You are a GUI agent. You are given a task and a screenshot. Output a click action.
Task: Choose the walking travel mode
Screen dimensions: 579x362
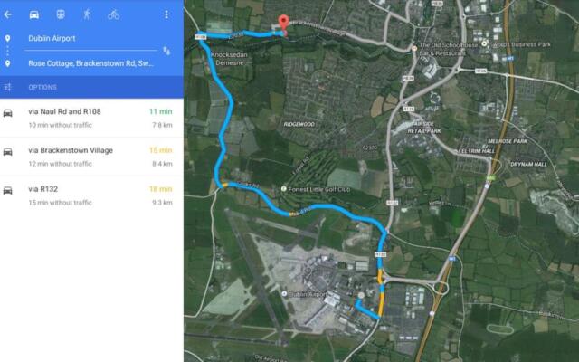click(87, 14)
